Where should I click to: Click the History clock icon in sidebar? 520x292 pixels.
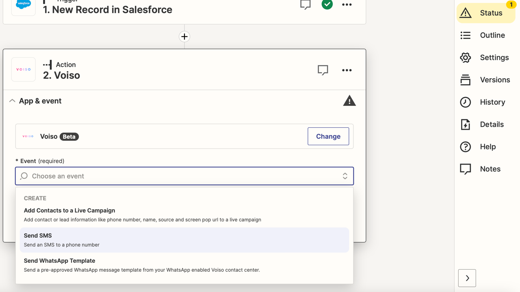pyautogui.click(x=466, y=102)
